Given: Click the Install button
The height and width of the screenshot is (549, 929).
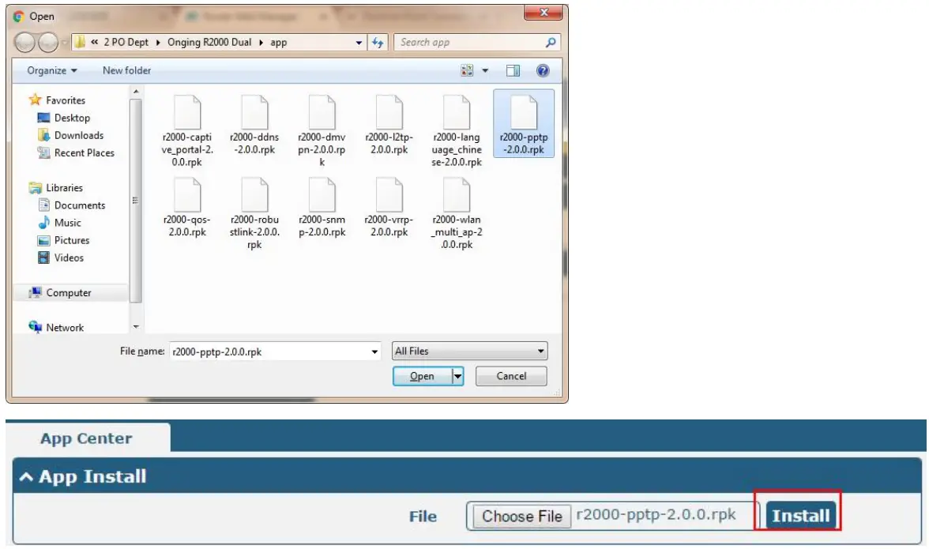Looking at the screenshot, I should (x=801, y=514).
